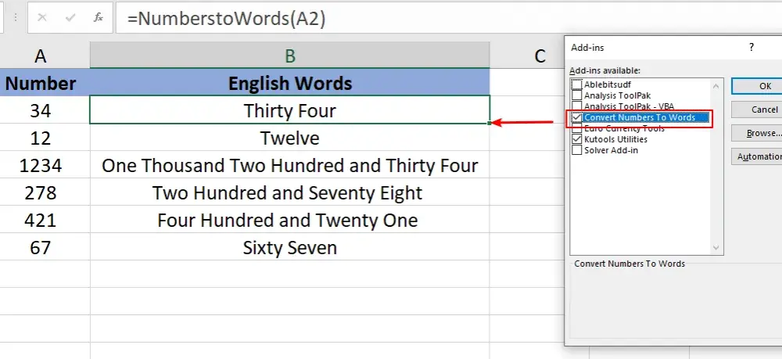Screen dimensions: 782x359
Task: Enable the Euro Currency Tools checkbox
Action: (576, 128)
